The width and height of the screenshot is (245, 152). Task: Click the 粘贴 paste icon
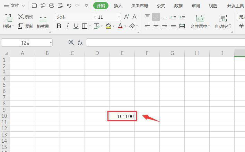(8, 18)
